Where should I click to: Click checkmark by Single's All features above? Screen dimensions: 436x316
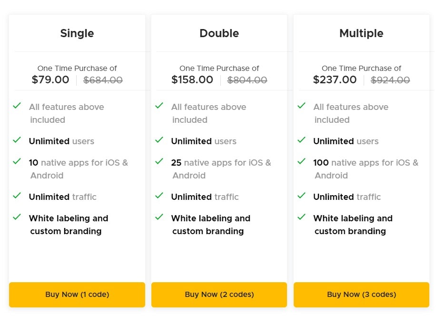(17, 106)
